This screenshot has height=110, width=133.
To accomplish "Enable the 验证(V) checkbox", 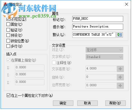I will (8, 30).
